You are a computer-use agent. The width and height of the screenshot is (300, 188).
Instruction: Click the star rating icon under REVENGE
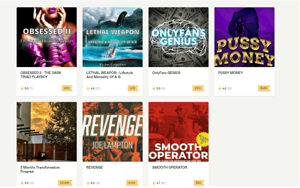tap(88, 183)
